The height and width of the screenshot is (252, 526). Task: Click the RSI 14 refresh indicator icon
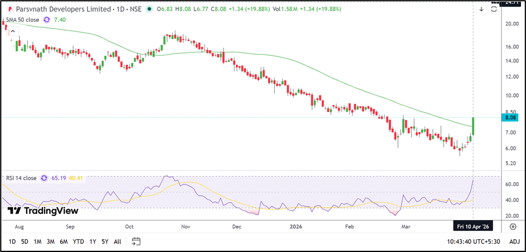pos(43,178)
